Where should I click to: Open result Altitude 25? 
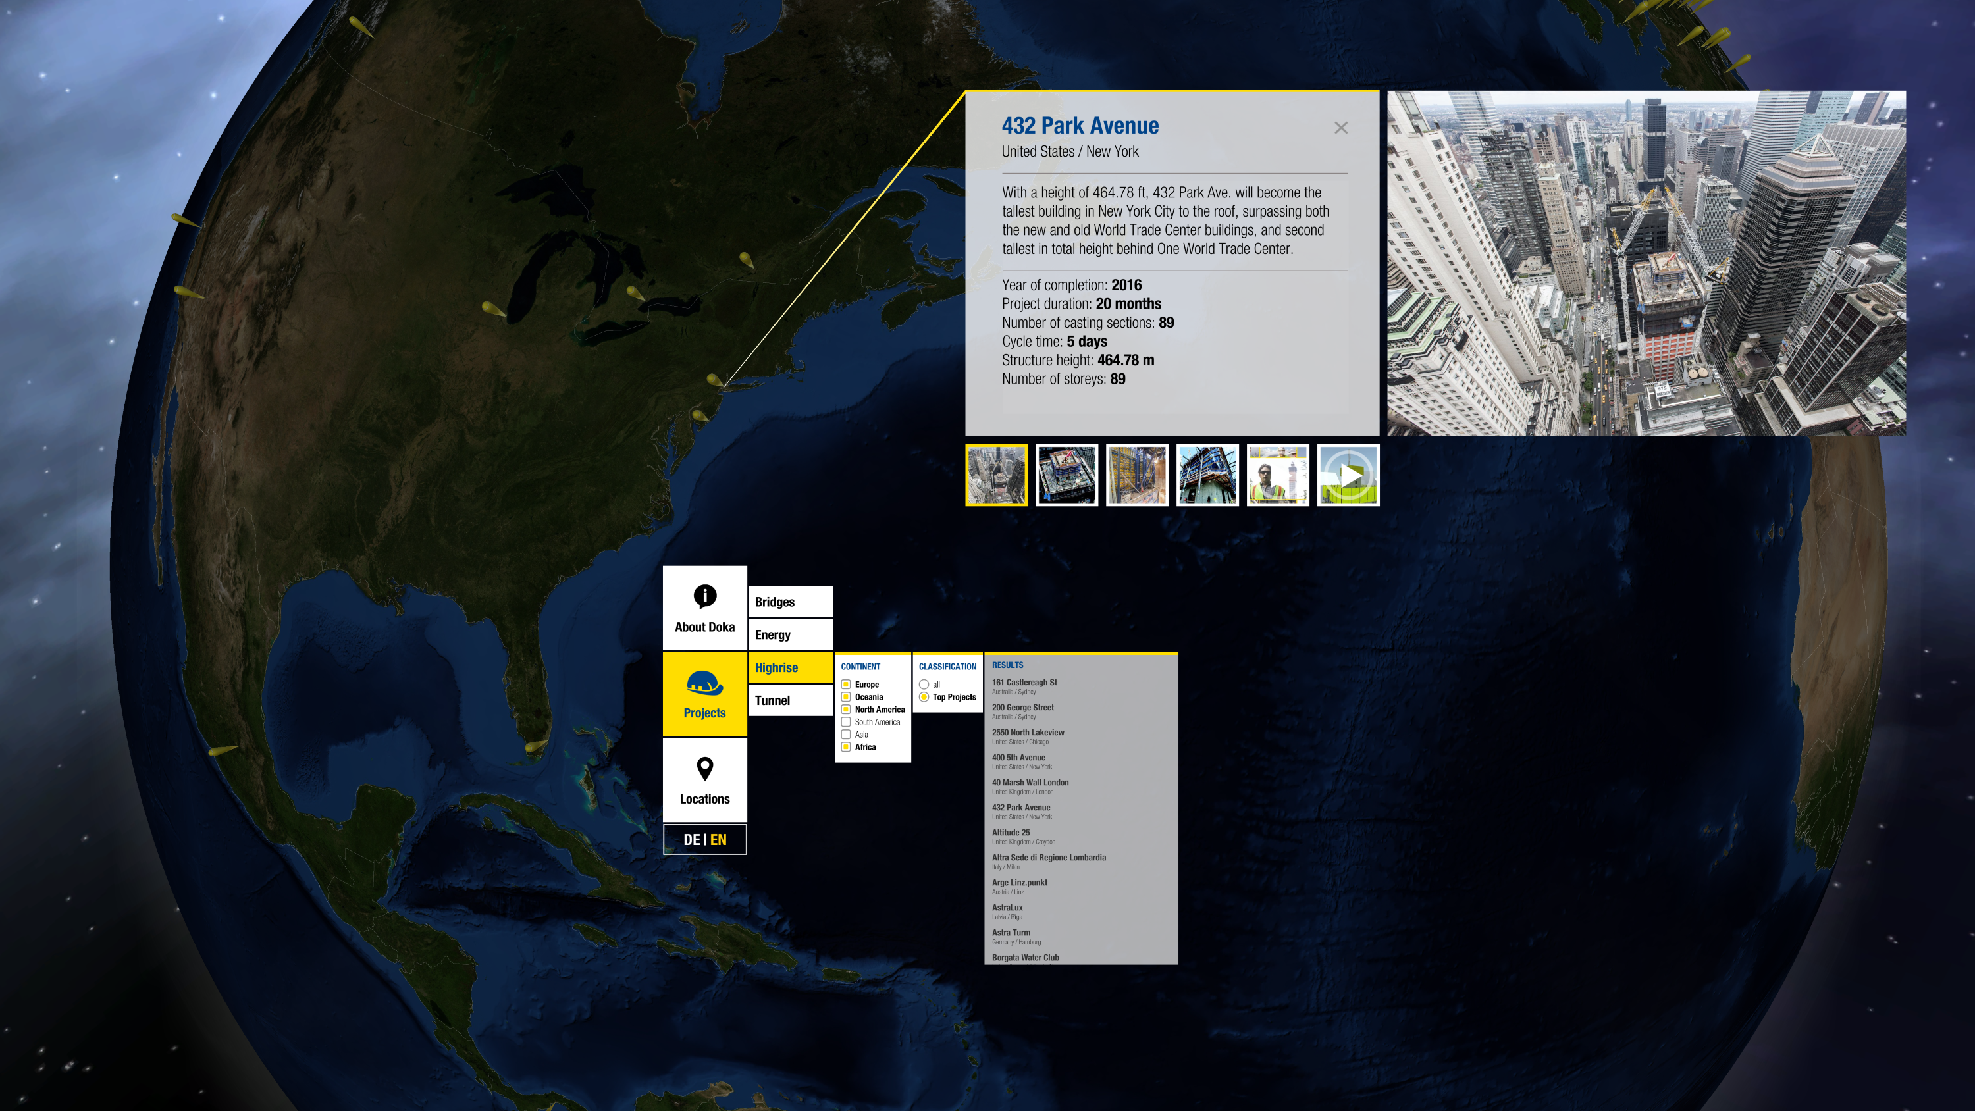[1081, 837]
